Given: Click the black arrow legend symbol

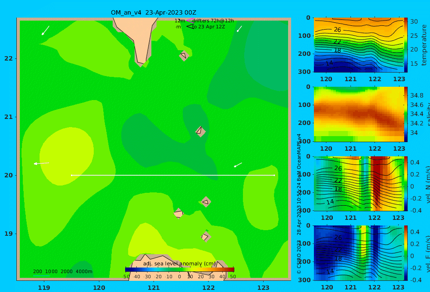Looking at the screenshot, I should (x=190, y=26).
